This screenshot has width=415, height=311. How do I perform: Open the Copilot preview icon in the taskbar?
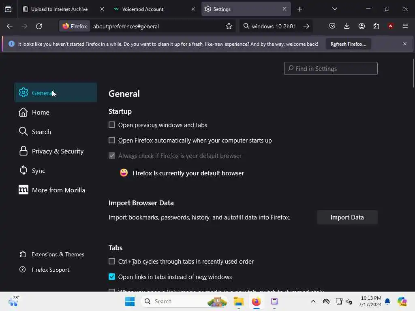click(x=402, y=301)
